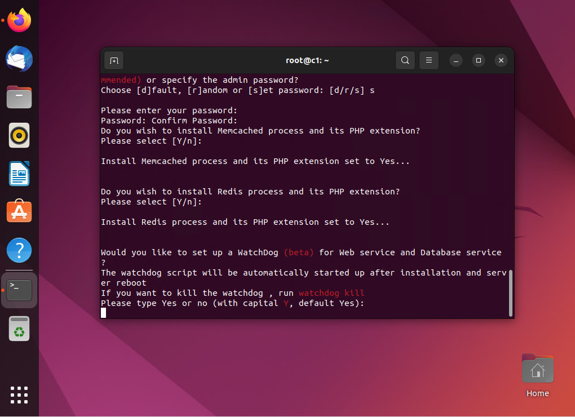Select the Terminal icon in the dock

pyautogui.click(x=19, y=290)
